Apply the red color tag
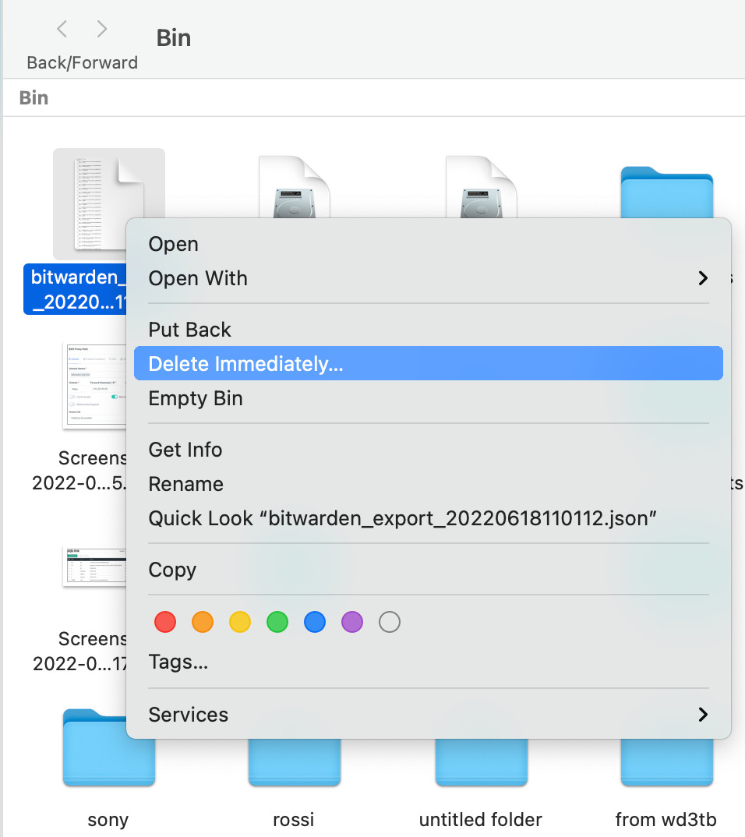 165,622
